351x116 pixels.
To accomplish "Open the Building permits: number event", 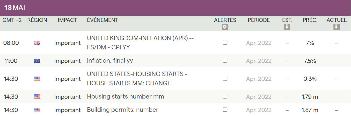I will tap(123, 110).
